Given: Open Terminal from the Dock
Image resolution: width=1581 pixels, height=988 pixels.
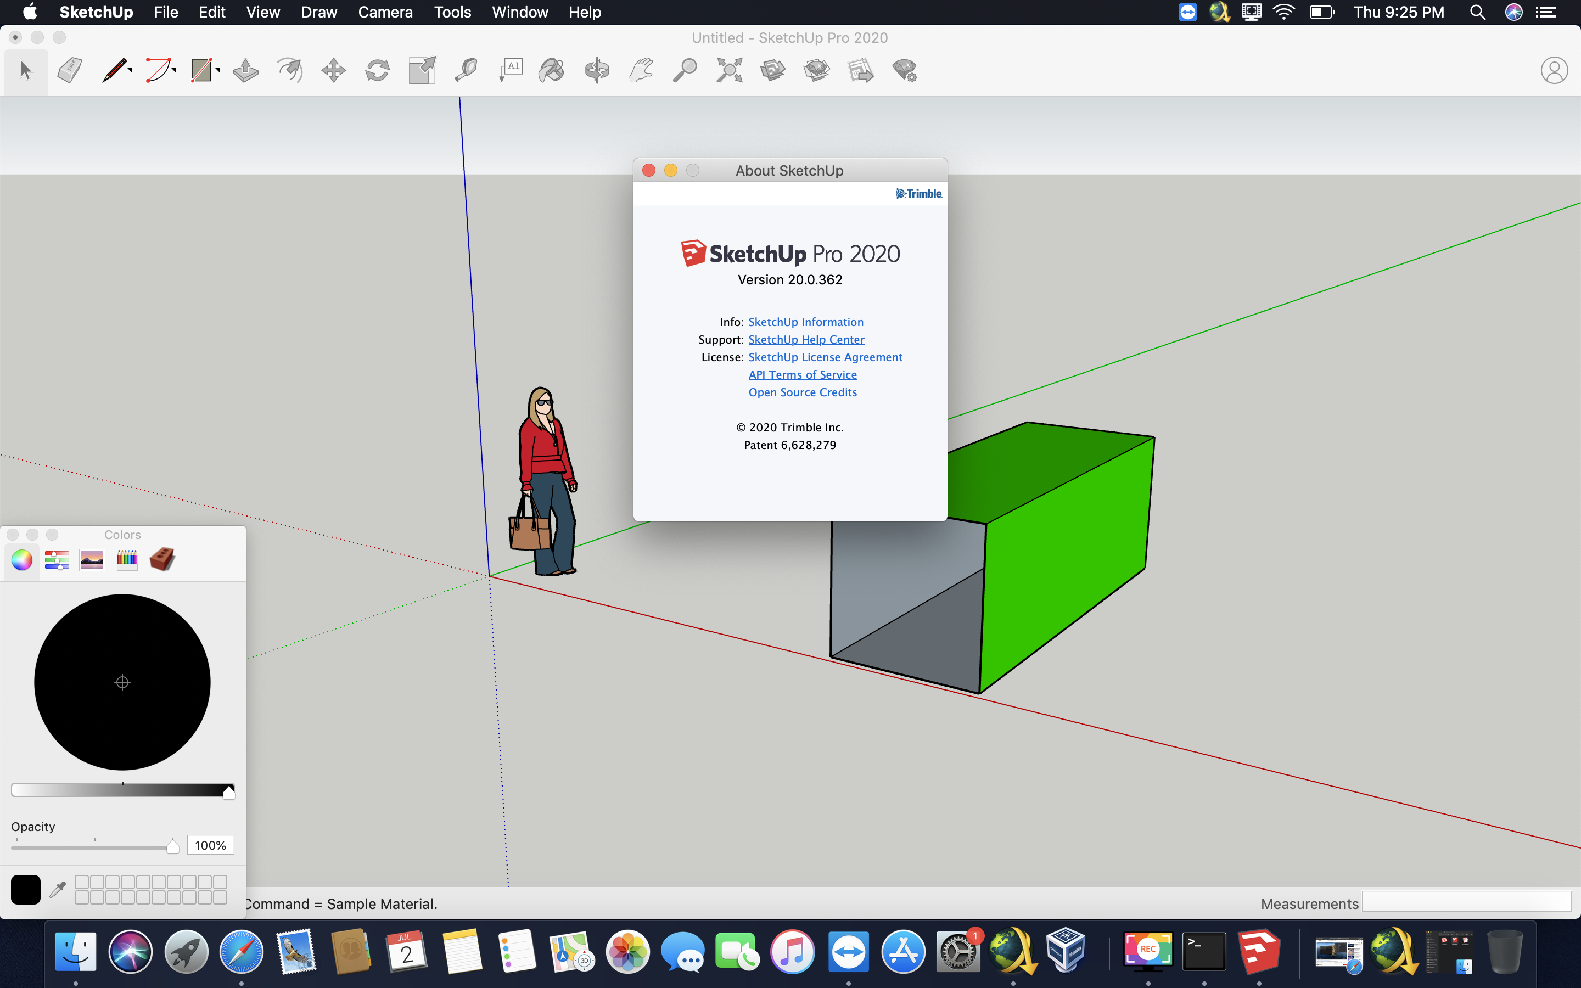Looking at the screenshot, I should pyautogui.click(x=1204, y=952).
